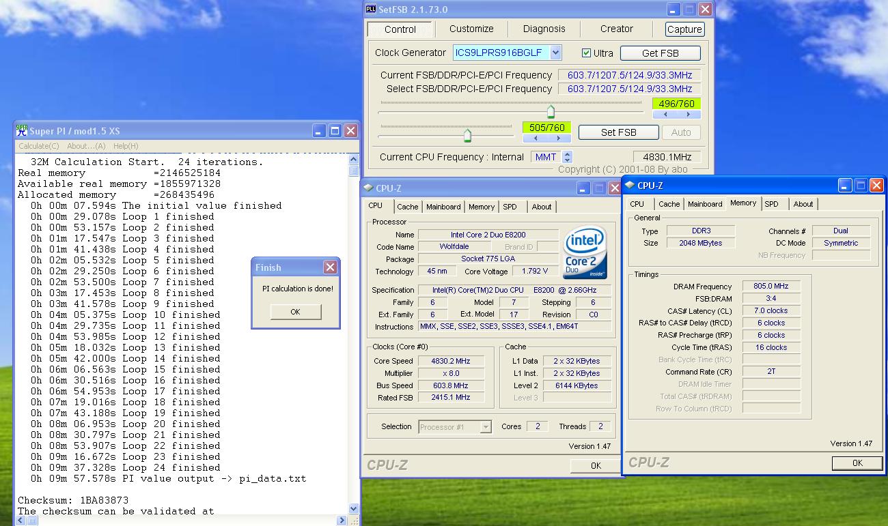Click the upper FSB slider thumb
This screenshot has width=888, height=526.
[x=551, y=111]
